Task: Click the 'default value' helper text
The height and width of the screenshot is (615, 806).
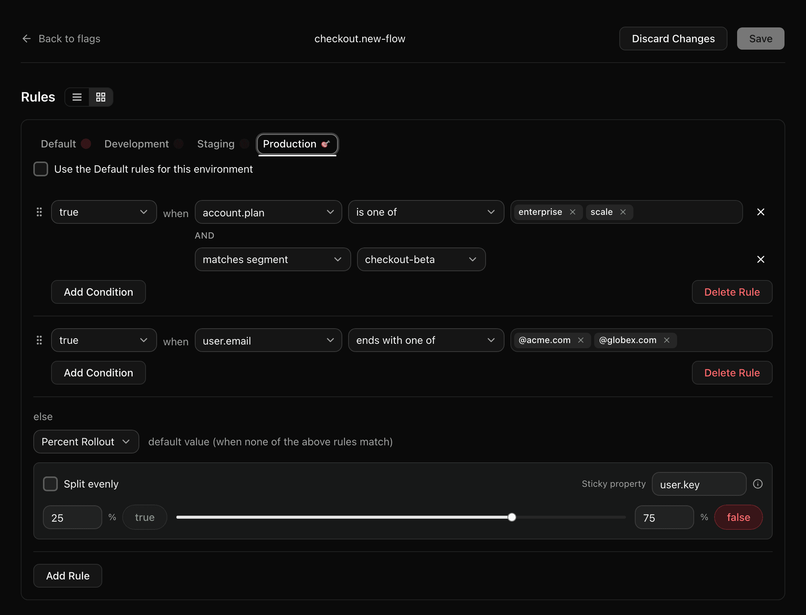Action: point(270,442)
